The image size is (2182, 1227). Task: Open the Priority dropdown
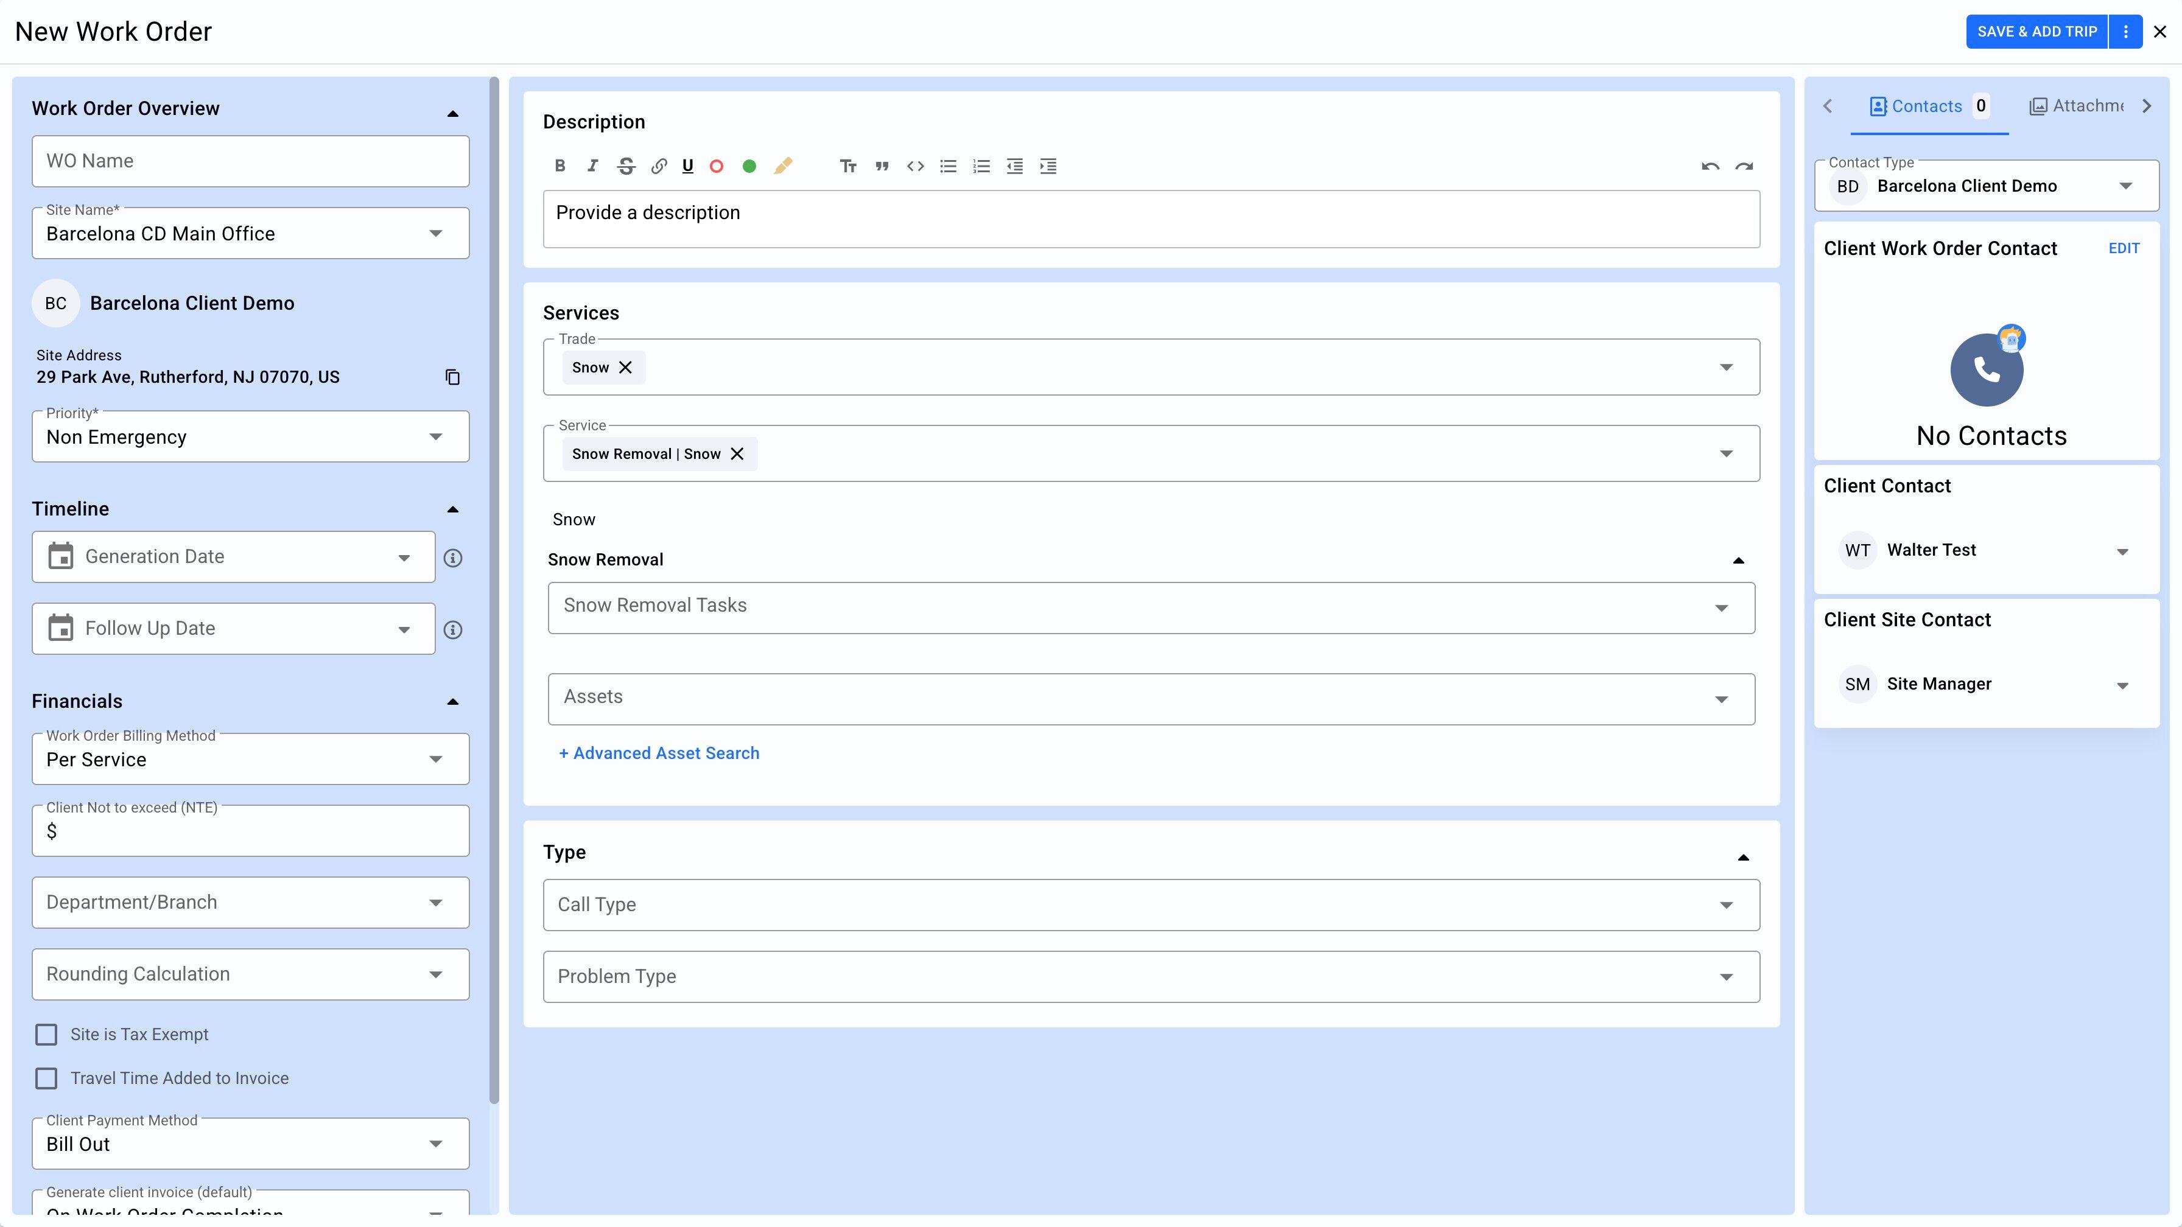click(x=250, y=437)
